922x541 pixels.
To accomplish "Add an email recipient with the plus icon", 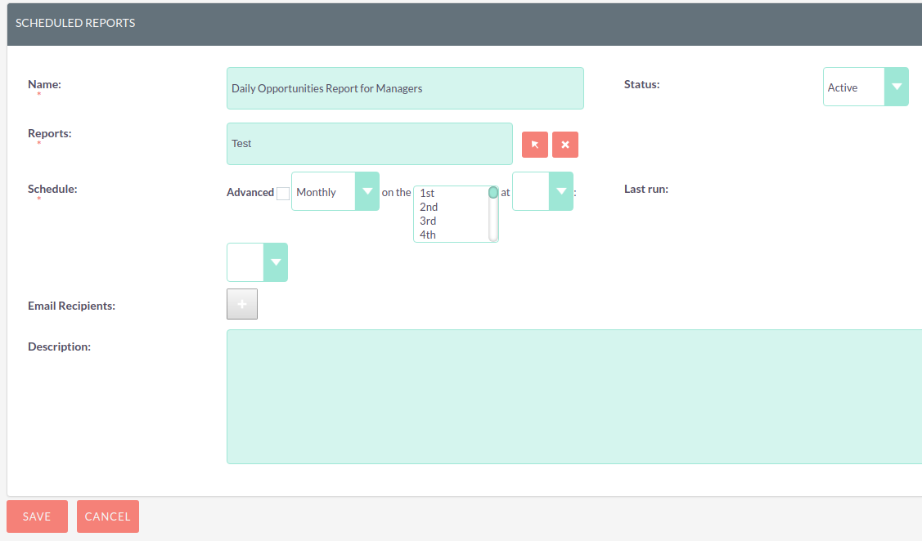I will [241, 303].
